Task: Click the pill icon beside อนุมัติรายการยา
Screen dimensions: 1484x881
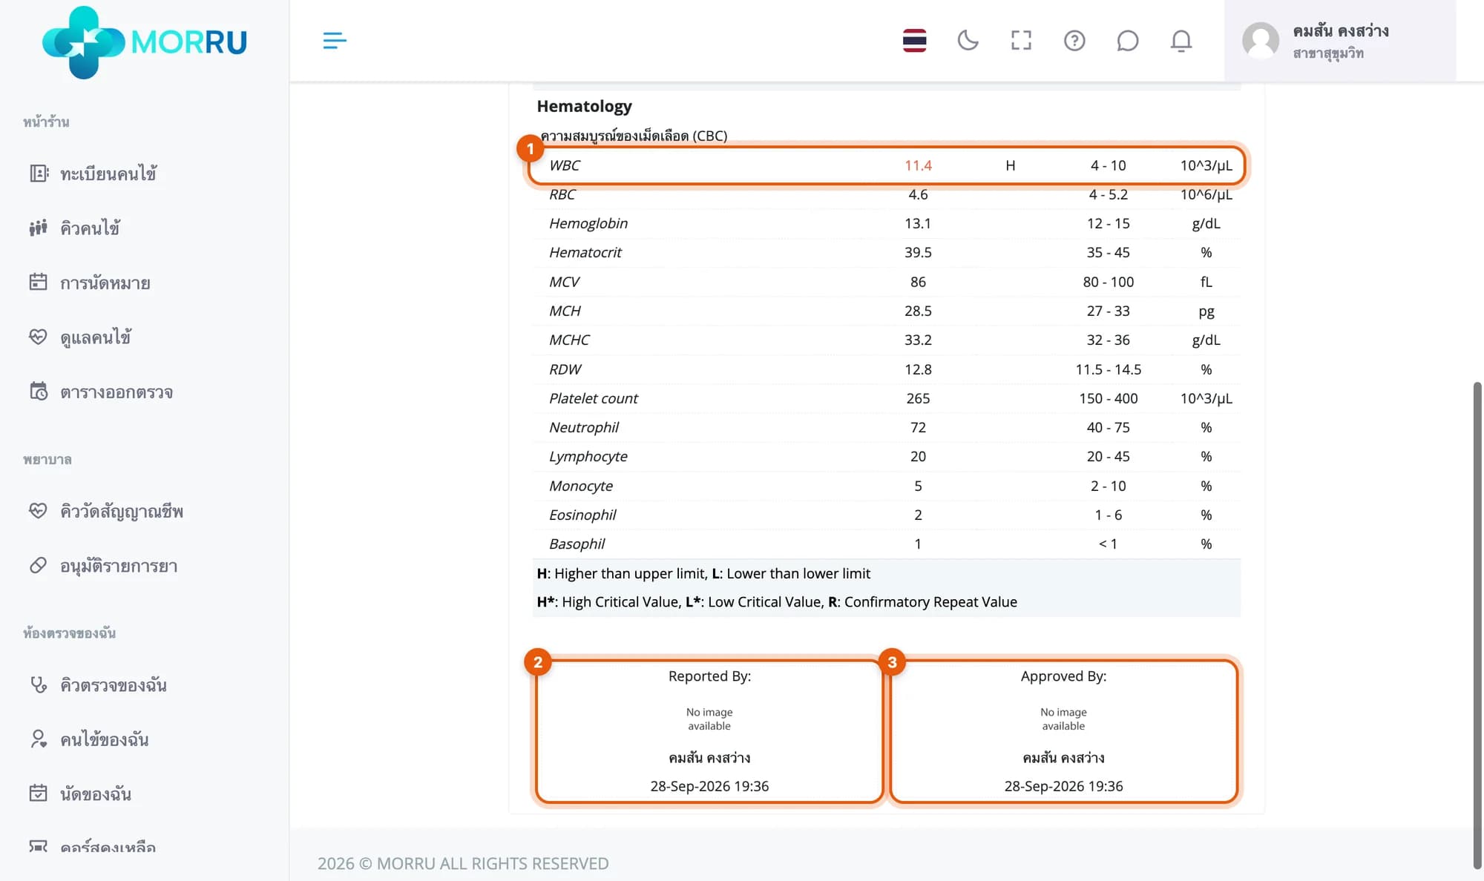Action: 38,565
